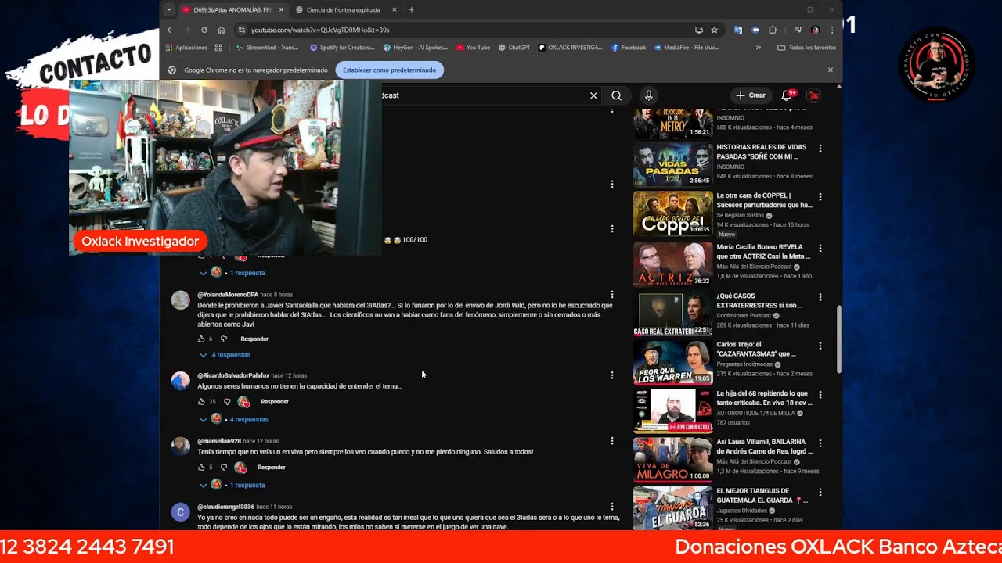Viewport: 1002px width, 563px height.
Task: Open options menu for claudiarangel3336 comment
Action: (x=612, y=507)
